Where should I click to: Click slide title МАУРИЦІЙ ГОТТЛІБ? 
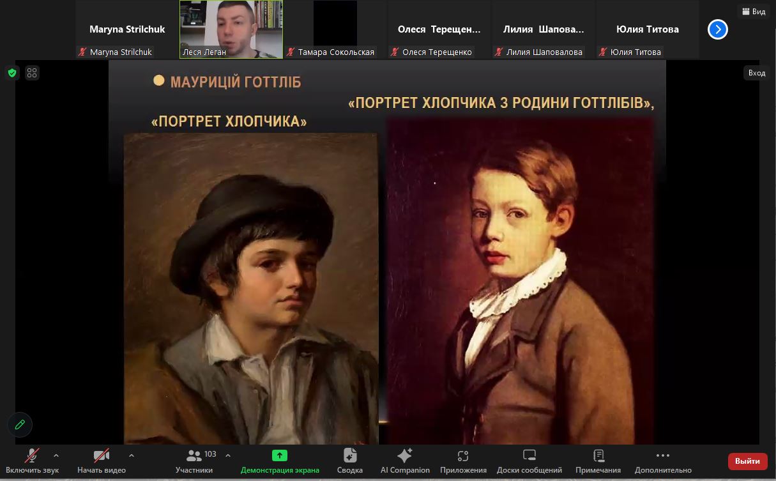236,82
